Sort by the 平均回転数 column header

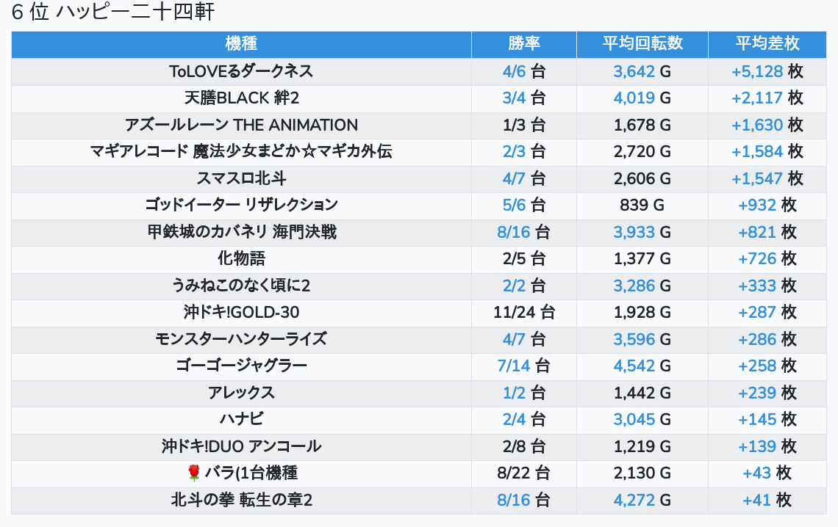point(642,44)
